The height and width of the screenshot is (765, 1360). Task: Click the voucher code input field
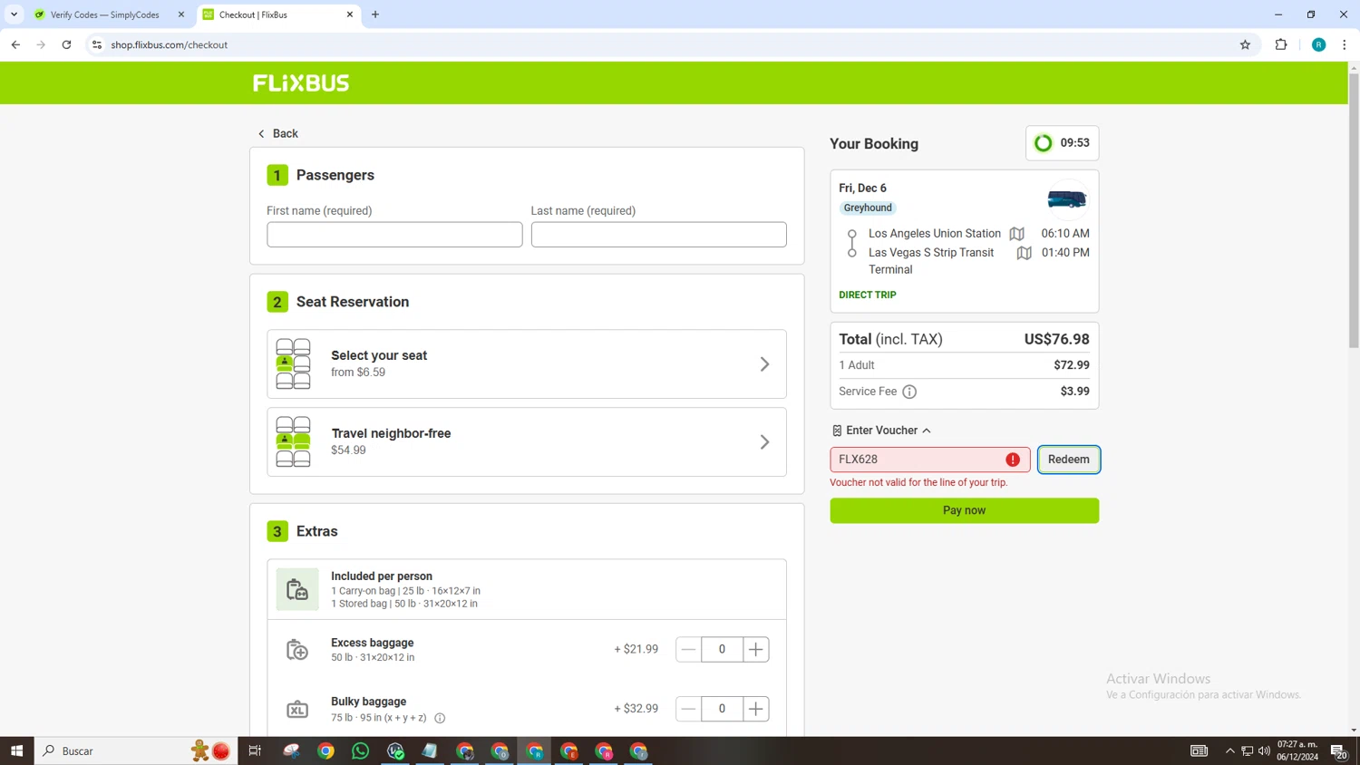tap(929, 460)
